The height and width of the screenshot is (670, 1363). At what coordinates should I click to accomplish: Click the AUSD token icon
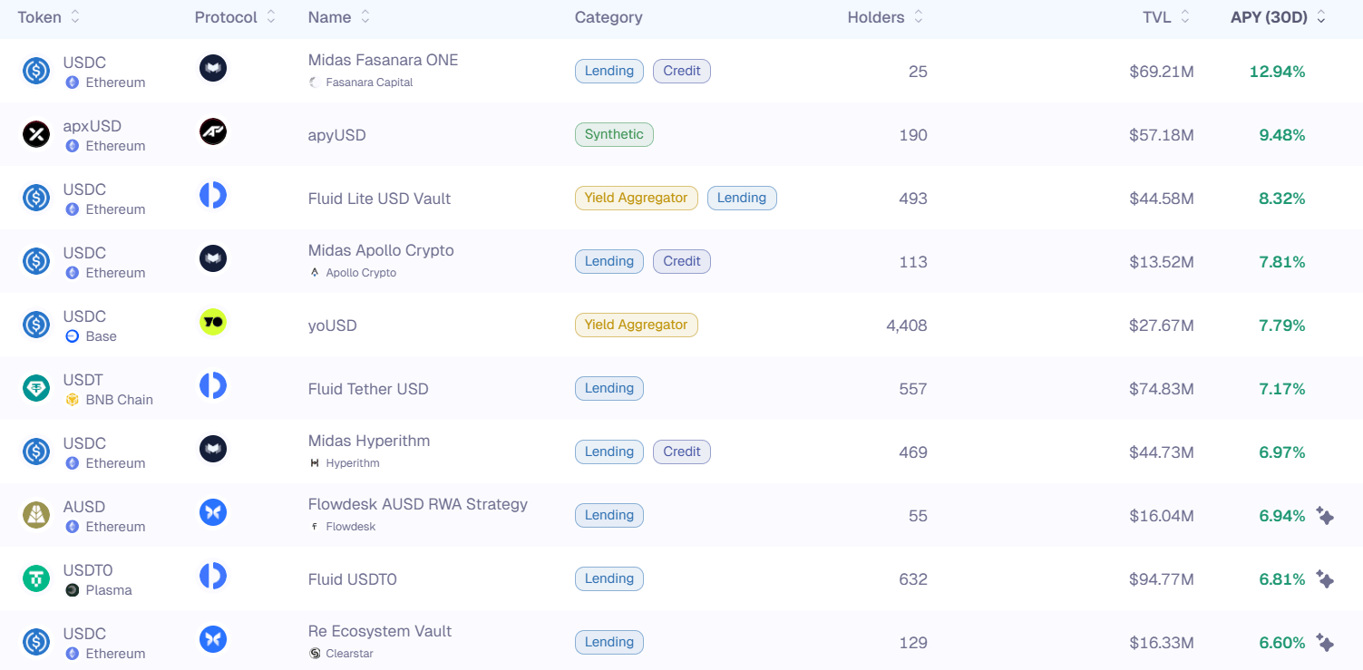36,515
